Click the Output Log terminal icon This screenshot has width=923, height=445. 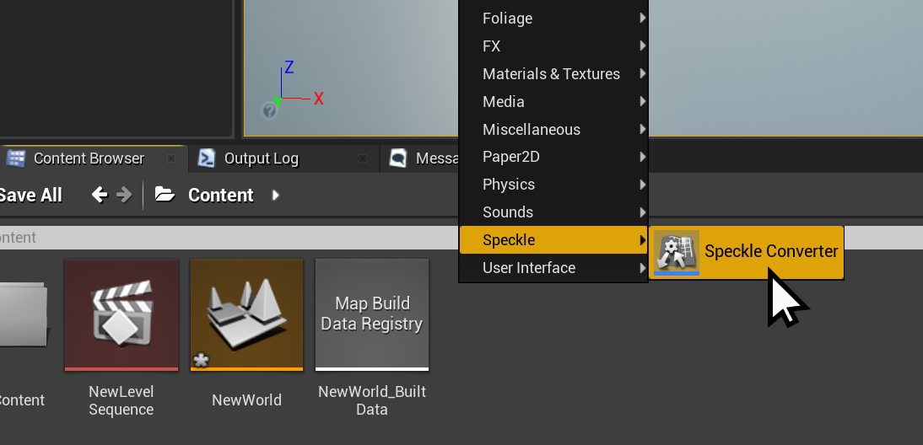click(207, 158)
